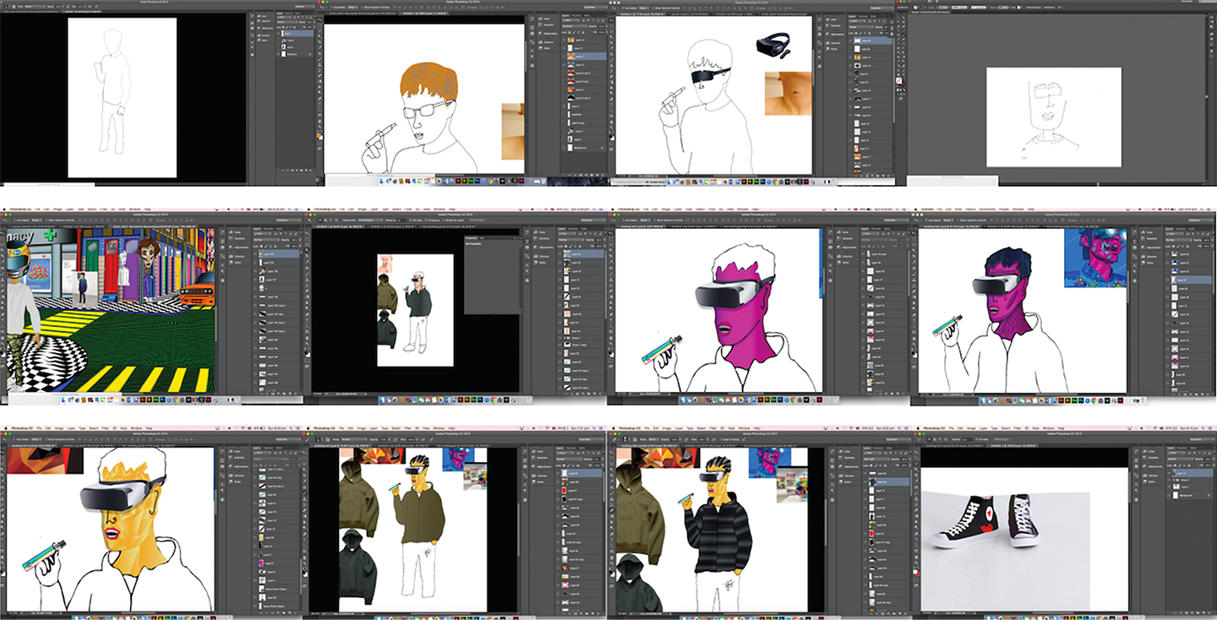Hide Layer 13 in the sneakers screenshot

pos(1169,473)
